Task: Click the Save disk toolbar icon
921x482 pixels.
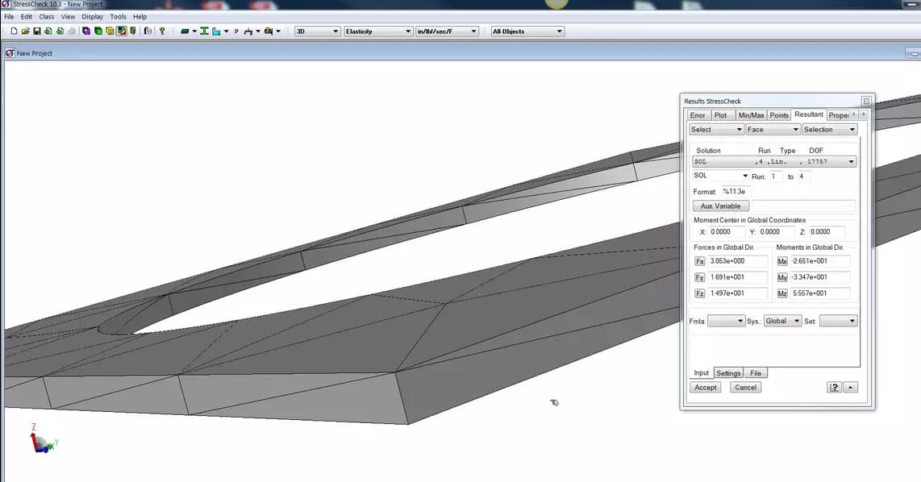Action: coord(37,31)
